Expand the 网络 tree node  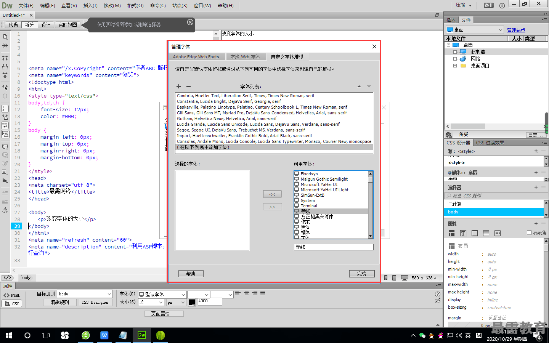(x=455, y=59)
